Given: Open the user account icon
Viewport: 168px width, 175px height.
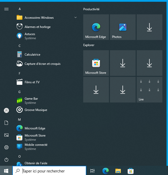Looking at the screenshot, I should coord(6,110).
